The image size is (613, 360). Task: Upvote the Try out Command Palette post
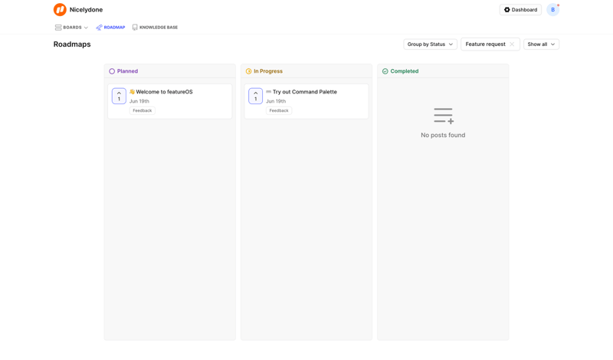[256, 97]
